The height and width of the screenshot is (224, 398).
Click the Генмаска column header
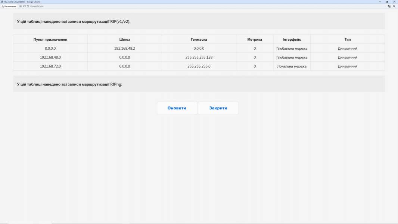pyautogui.click(x=199, y=40)
